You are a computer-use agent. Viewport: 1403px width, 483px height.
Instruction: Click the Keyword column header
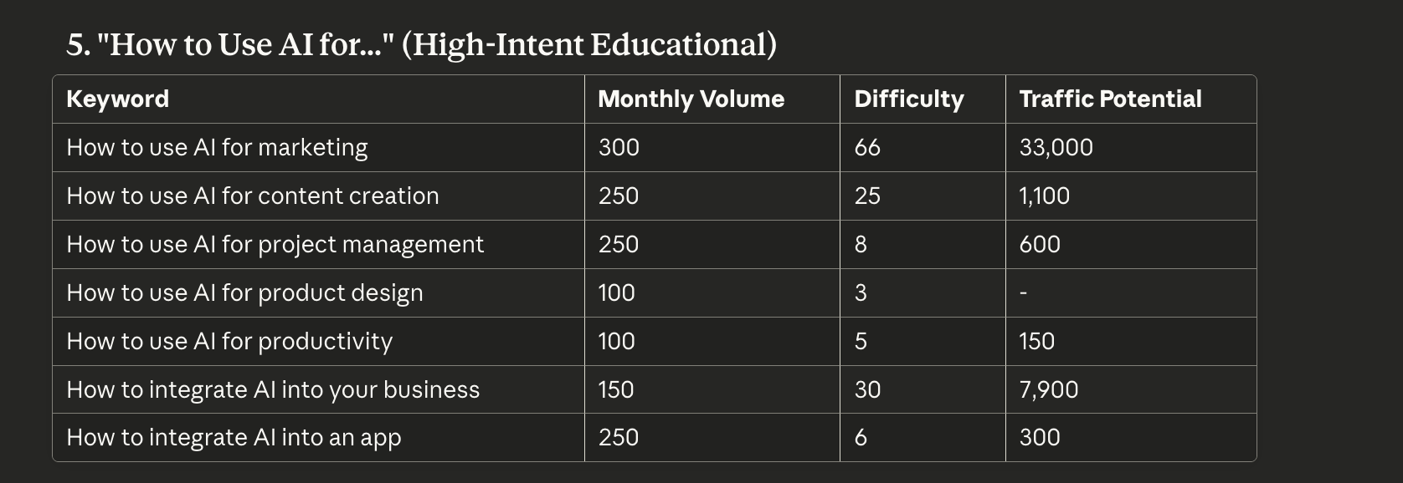point(118,99)
